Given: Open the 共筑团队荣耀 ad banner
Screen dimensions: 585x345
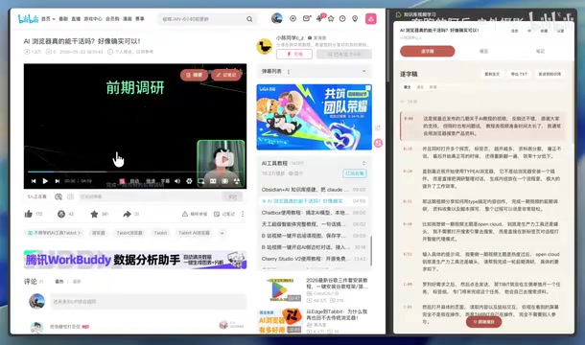Looking at the screenshot, I should click(x=315, y=117).
